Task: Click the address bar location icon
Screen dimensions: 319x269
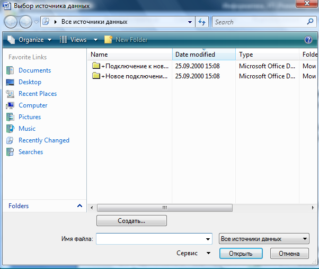Action: coord(46,22)
